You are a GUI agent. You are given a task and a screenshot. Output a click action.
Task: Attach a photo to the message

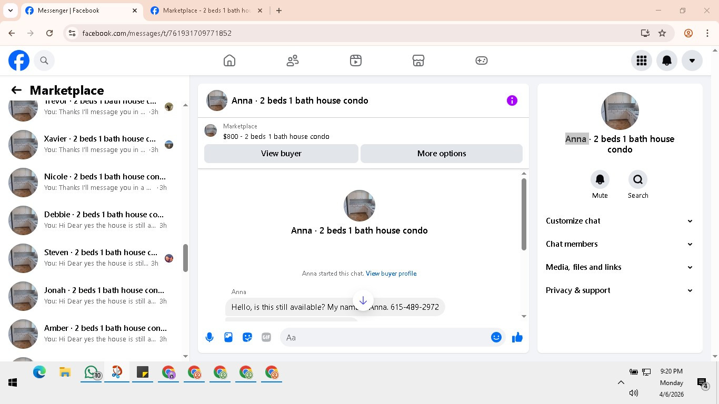pyautogui.click(x=228, y=338)
